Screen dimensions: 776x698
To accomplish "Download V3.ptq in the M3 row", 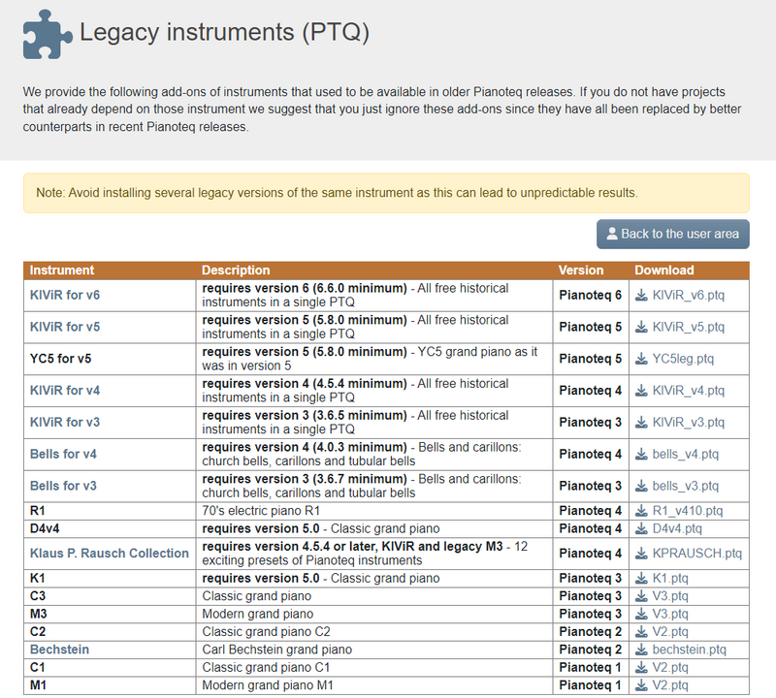I will point(670,614).
